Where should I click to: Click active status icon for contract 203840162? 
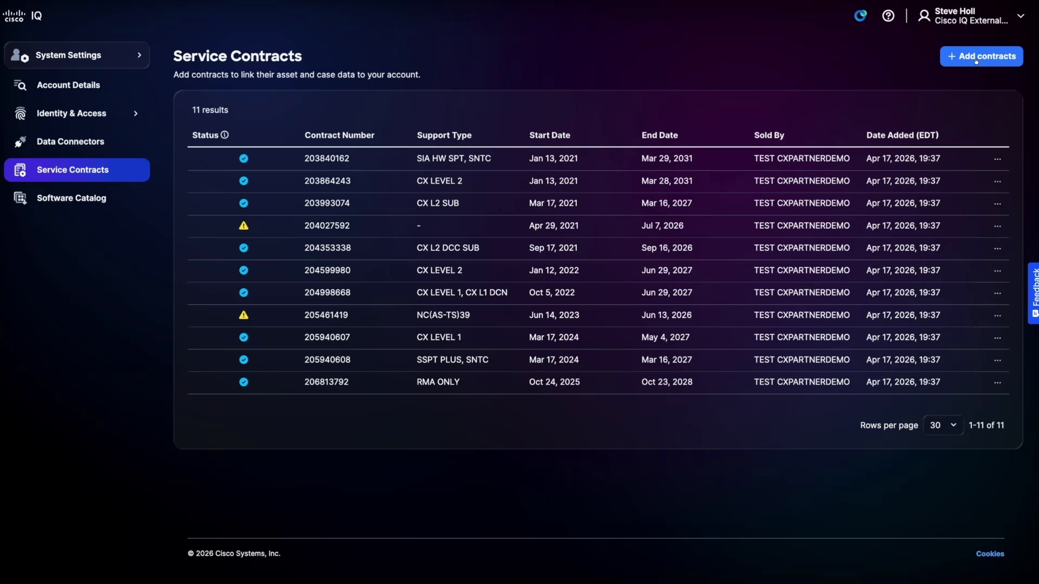pyautogui.click(x=244, y=158)
